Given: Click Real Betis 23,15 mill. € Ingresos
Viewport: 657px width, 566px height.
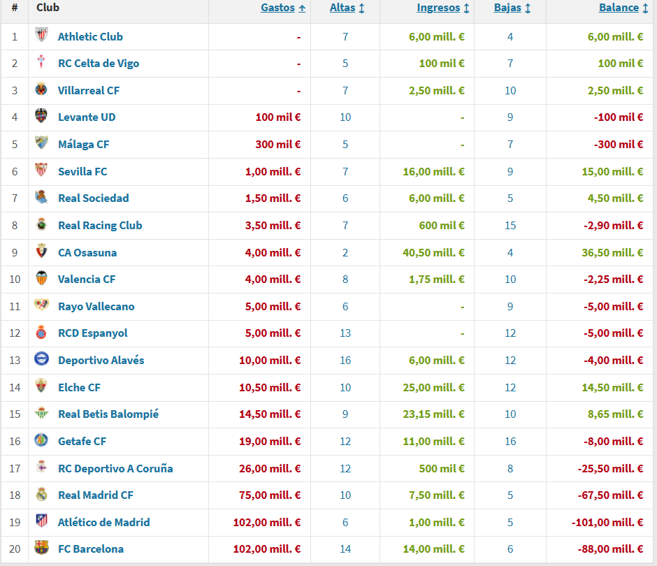Looking at the screenshot, I should pyautogui.click(x=433, y=414).
